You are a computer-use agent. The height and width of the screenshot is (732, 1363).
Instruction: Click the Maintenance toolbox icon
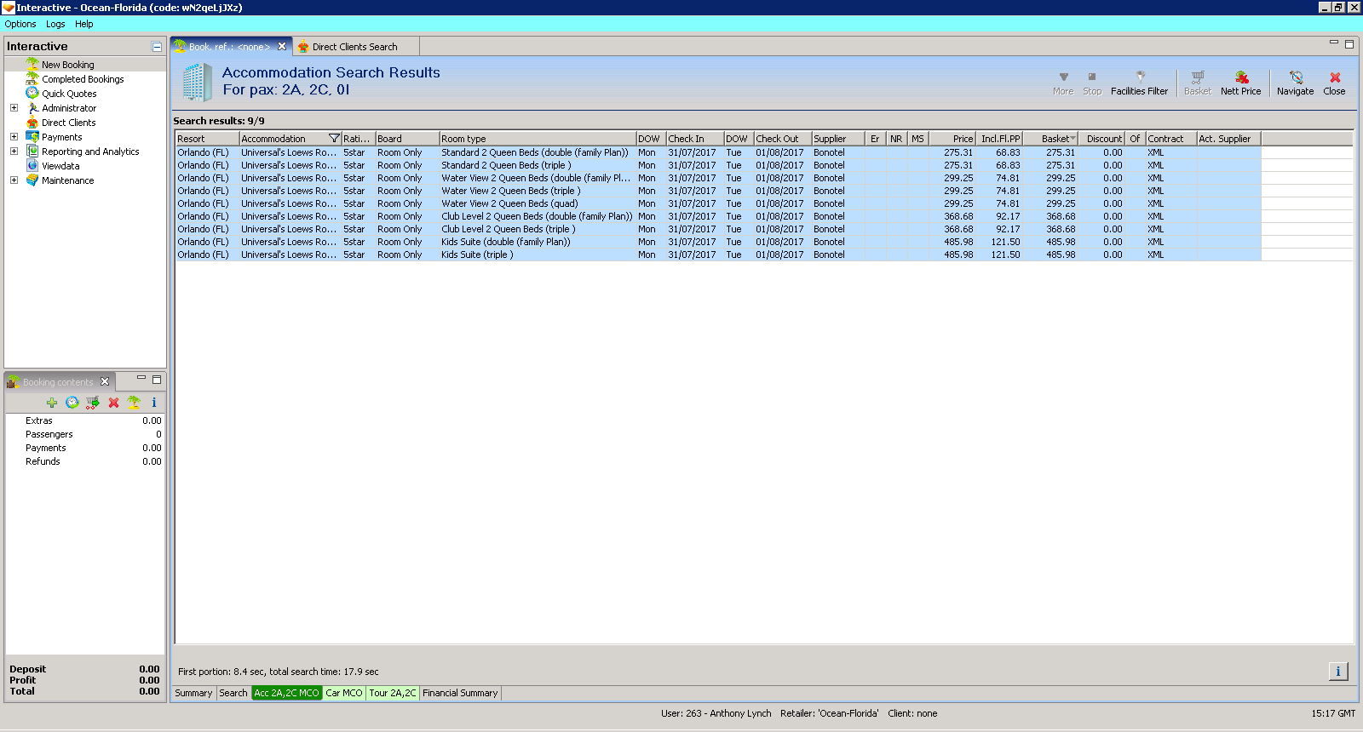click(32, 180)
